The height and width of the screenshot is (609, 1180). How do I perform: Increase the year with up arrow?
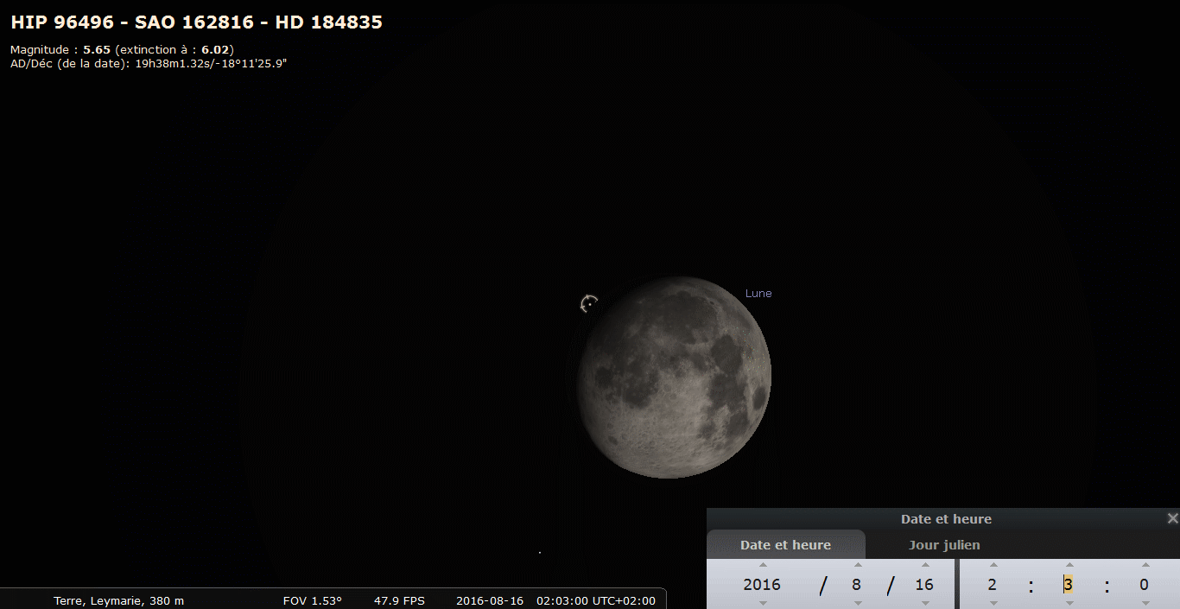pyautogui.click(x=762, y=565)
